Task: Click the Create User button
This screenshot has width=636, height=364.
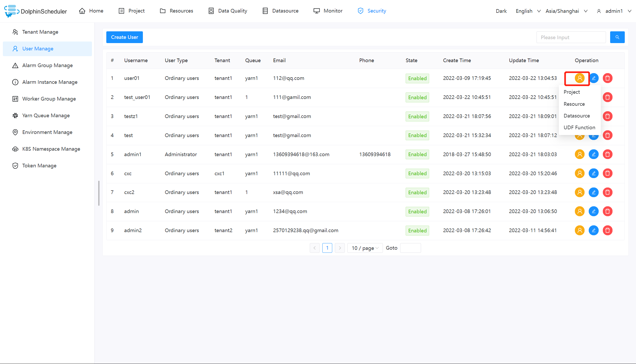Action: [124, 37]
